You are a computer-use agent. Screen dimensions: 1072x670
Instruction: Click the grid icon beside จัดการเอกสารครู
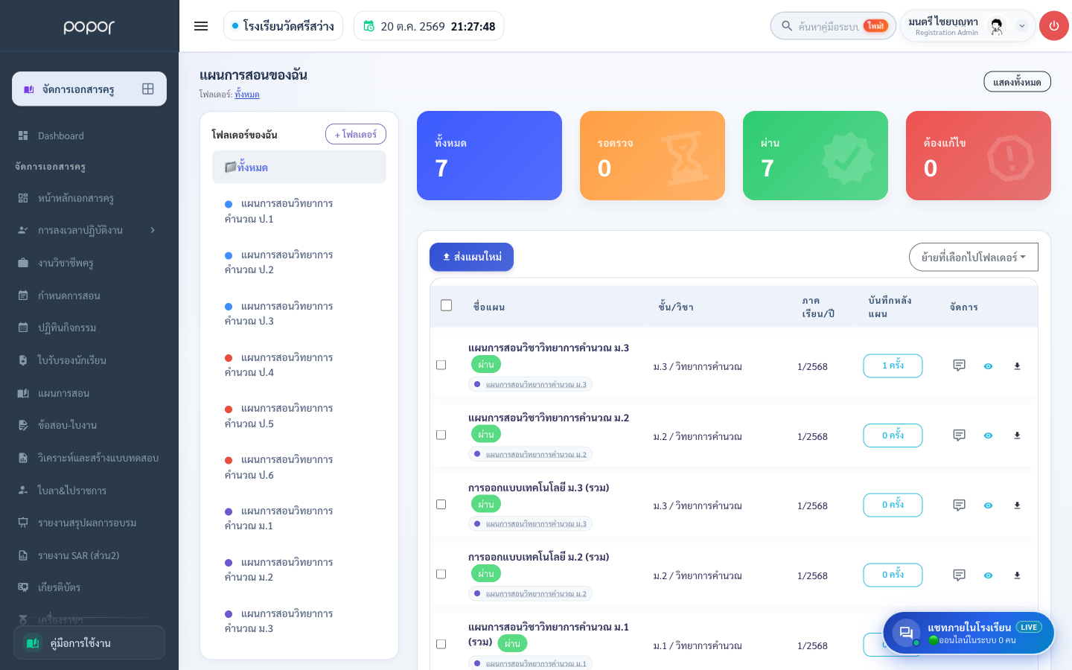point(148,89)
